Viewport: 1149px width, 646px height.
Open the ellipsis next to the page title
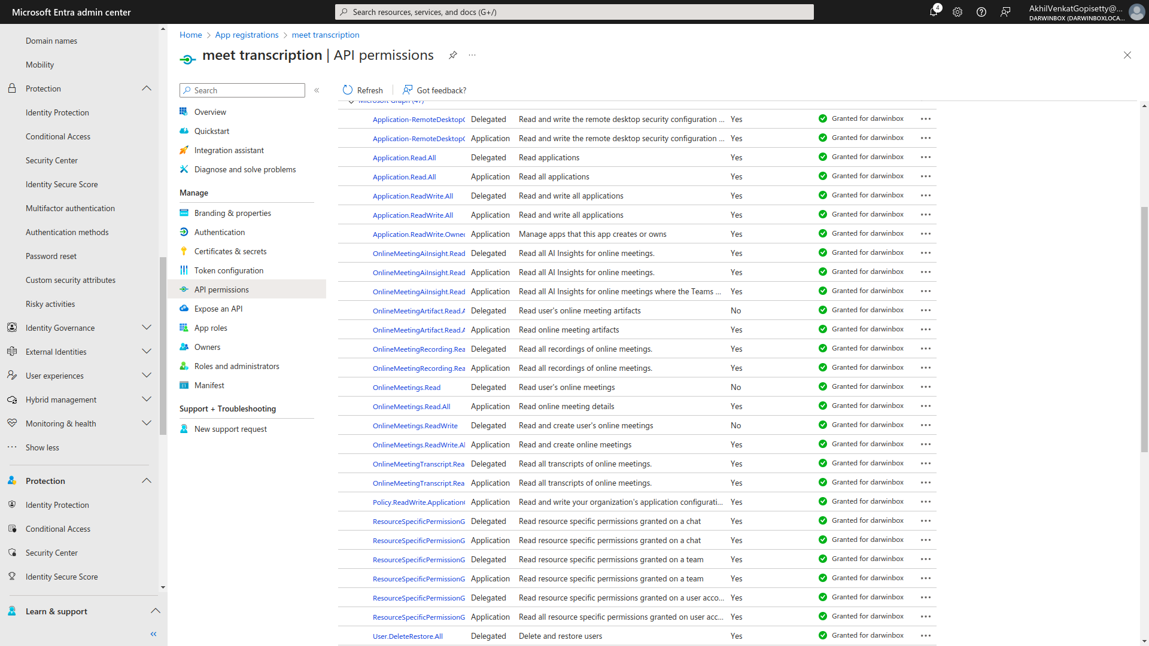(x=472, y=55)
